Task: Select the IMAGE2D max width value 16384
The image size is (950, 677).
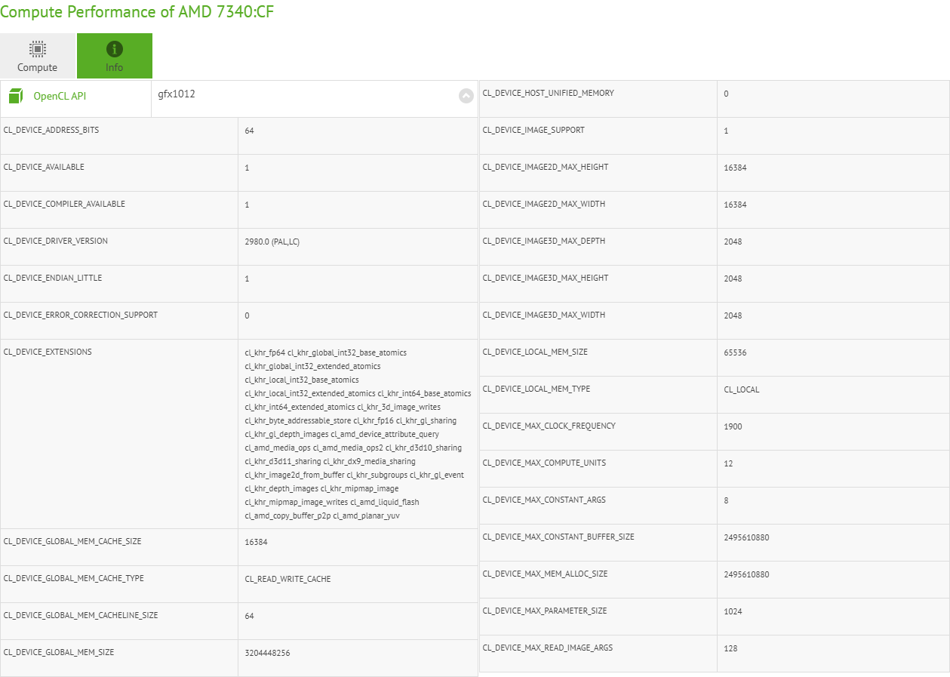Action: tap(736, 205)
